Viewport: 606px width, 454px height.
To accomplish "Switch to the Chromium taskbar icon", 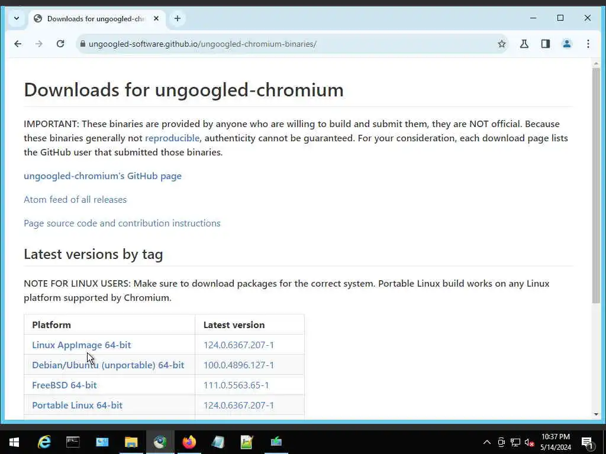I will click(160, 442).
